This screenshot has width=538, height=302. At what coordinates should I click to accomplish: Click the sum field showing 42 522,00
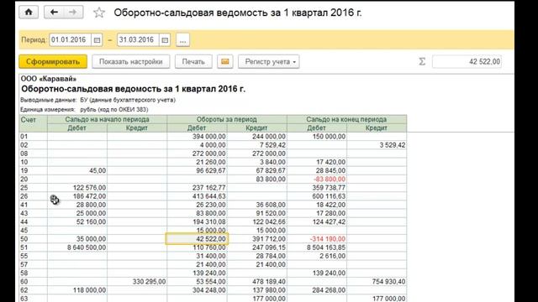point(467,61)
